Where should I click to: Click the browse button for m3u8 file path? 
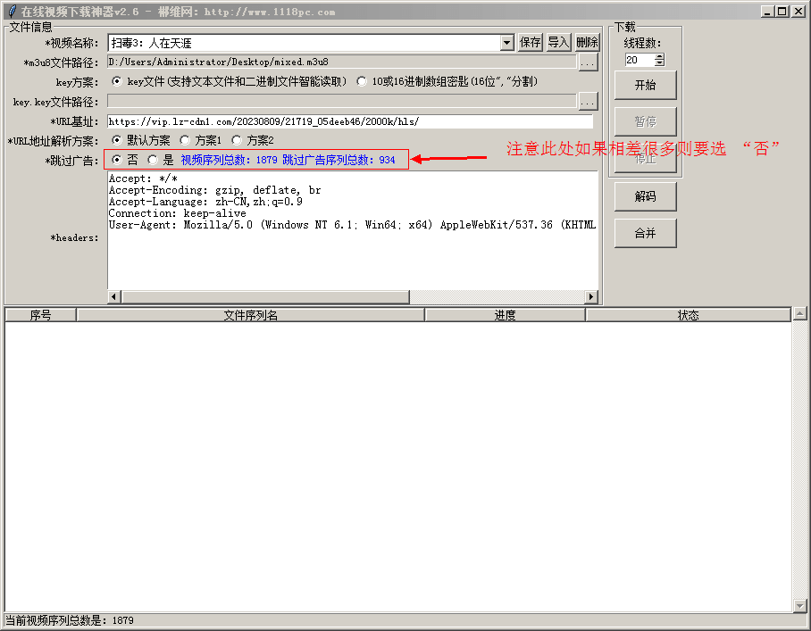pyautogui.click(x=587, y=62)
